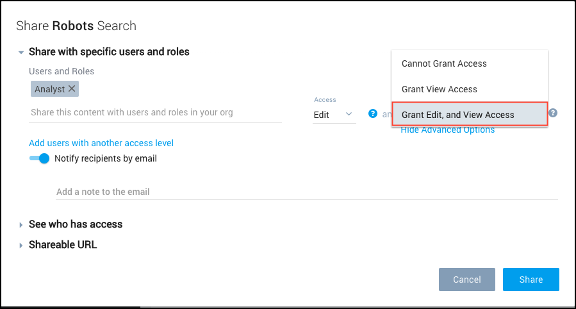
Task: Select Grant Edit, and View Access
Action: tap(458, 115)
